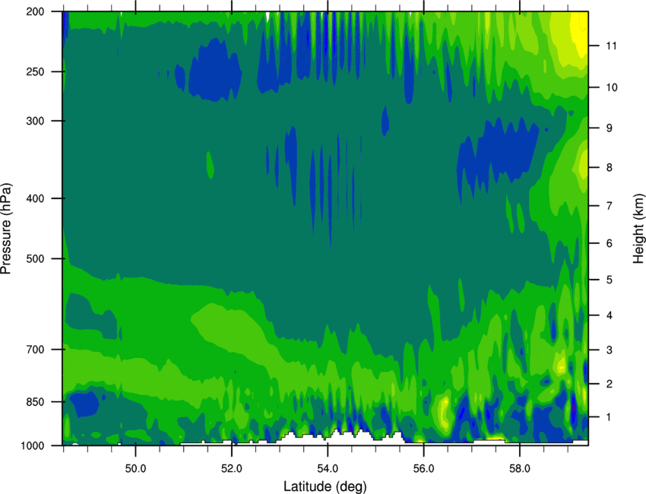Click the 500 pressure axis label
Viewport: 646px width, 494px height.
(36, 258)
